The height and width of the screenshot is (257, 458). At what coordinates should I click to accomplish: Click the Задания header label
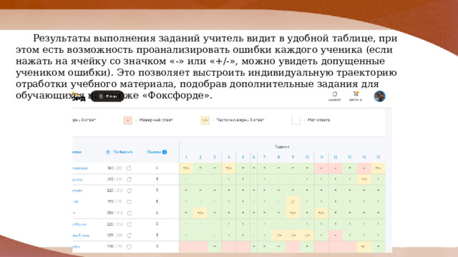[x=282, y=147]
